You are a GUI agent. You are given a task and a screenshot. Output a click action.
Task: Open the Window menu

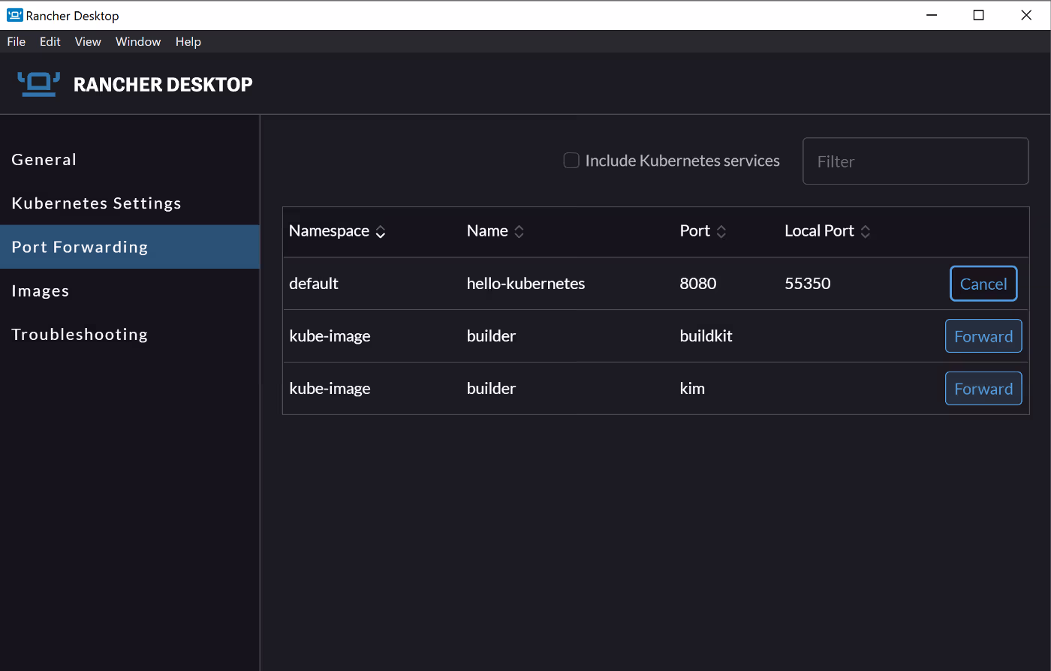click(x=138, y=41)
